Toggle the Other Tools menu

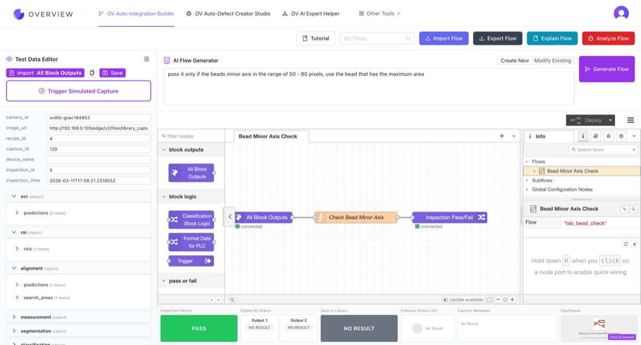click(379, 13)
